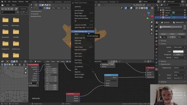Click the material Deselect button
The height and width of the screenshot is (105, 187).
181,34
